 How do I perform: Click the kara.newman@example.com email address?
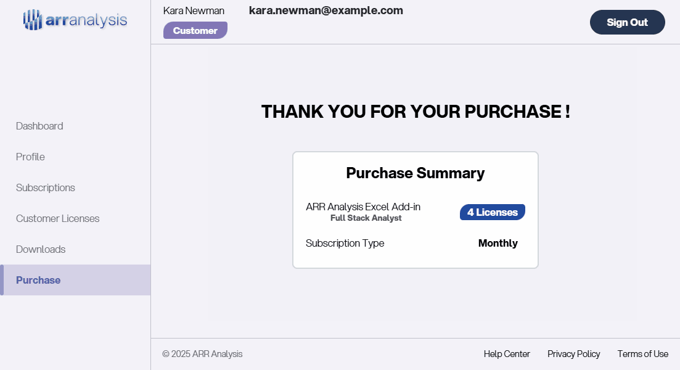point(326,10)
